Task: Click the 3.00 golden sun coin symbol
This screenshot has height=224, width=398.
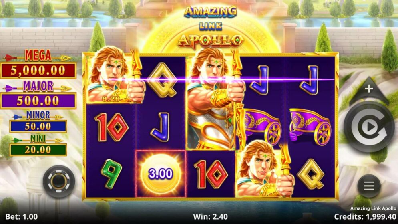Action: (161, 174)
